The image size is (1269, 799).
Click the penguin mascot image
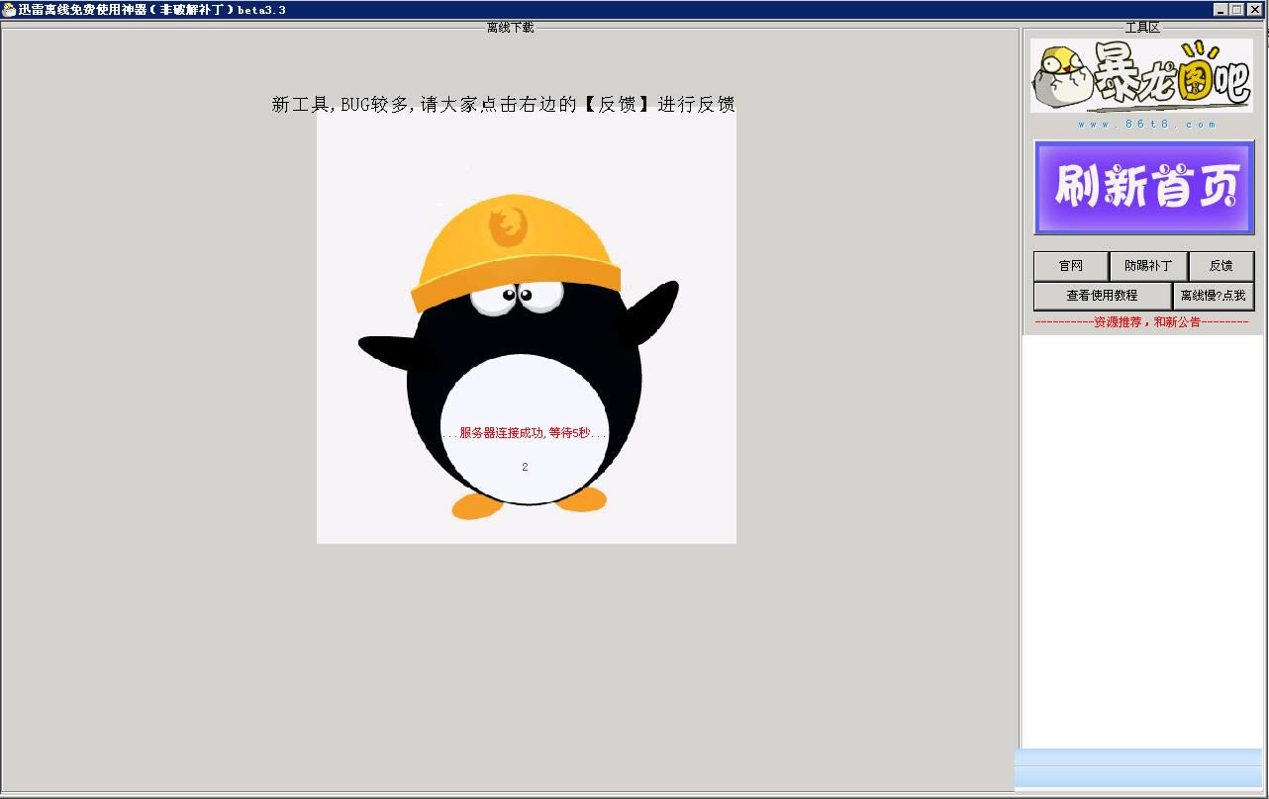coord(527,326)
